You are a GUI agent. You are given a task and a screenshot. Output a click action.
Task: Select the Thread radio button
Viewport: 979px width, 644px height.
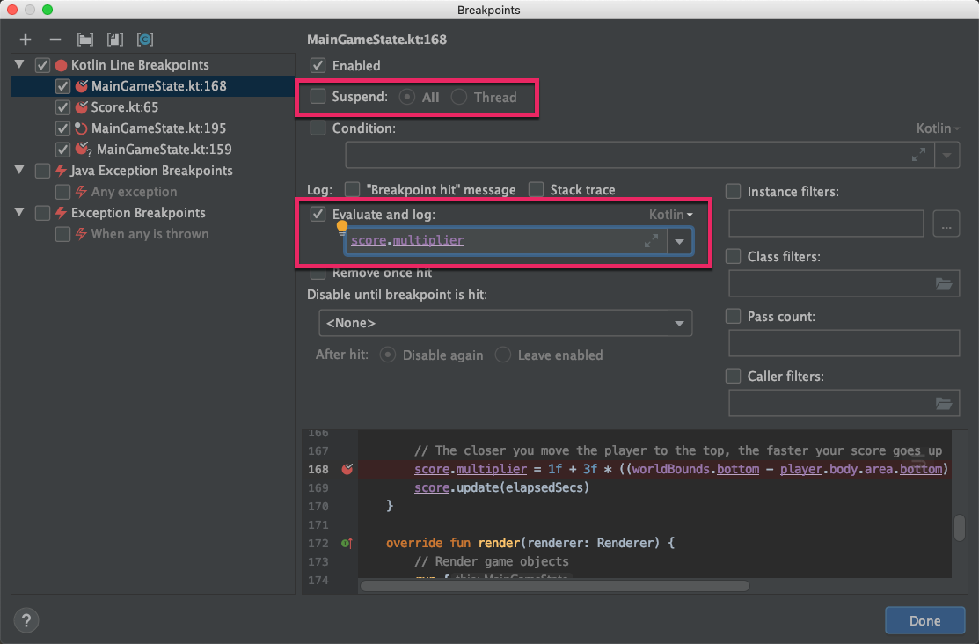coord(459,97)
